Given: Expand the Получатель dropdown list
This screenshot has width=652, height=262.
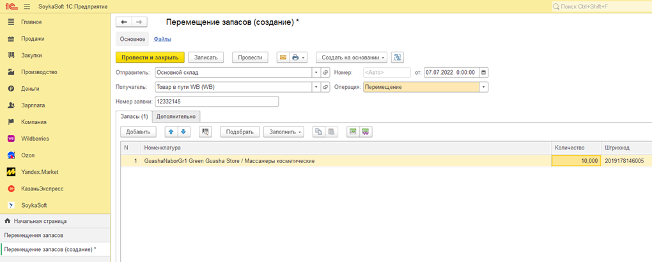Looking at the screenshot, I should point(316,87).
